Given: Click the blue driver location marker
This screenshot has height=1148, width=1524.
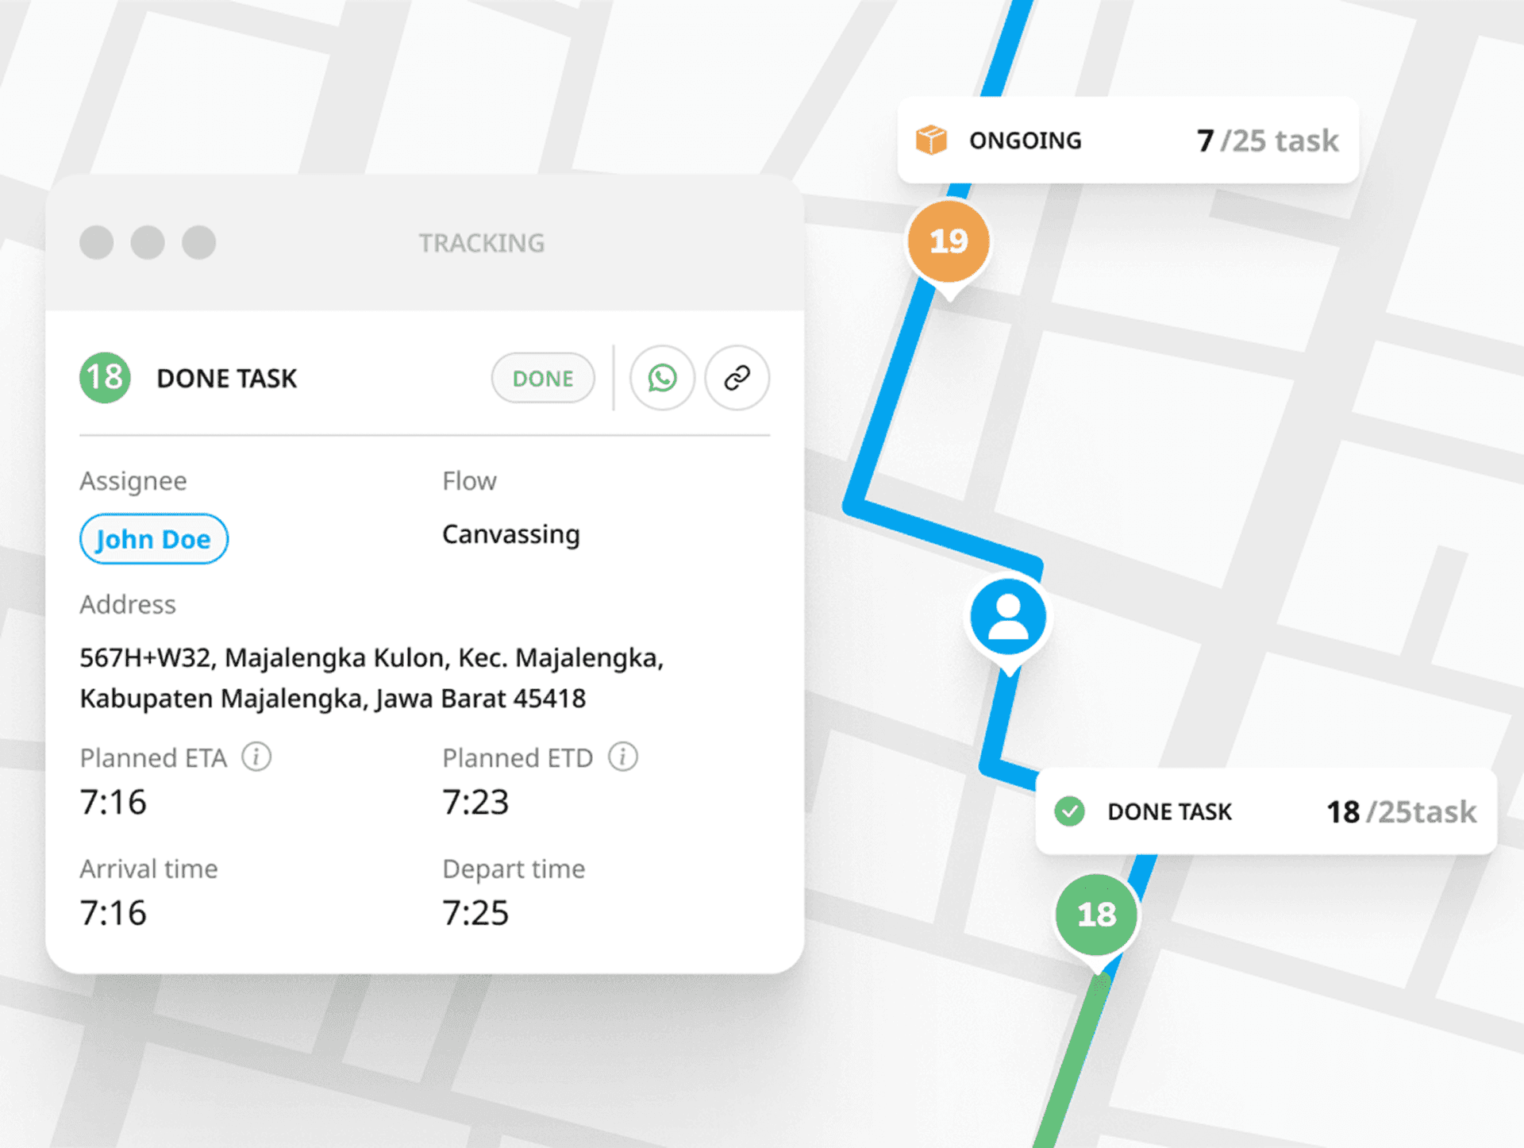Looking at the screenshot, I should 1008,617.
